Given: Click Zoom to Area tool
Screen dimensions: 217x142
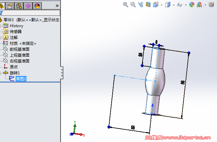Looking at the screenshot, I should pos(133,5).
